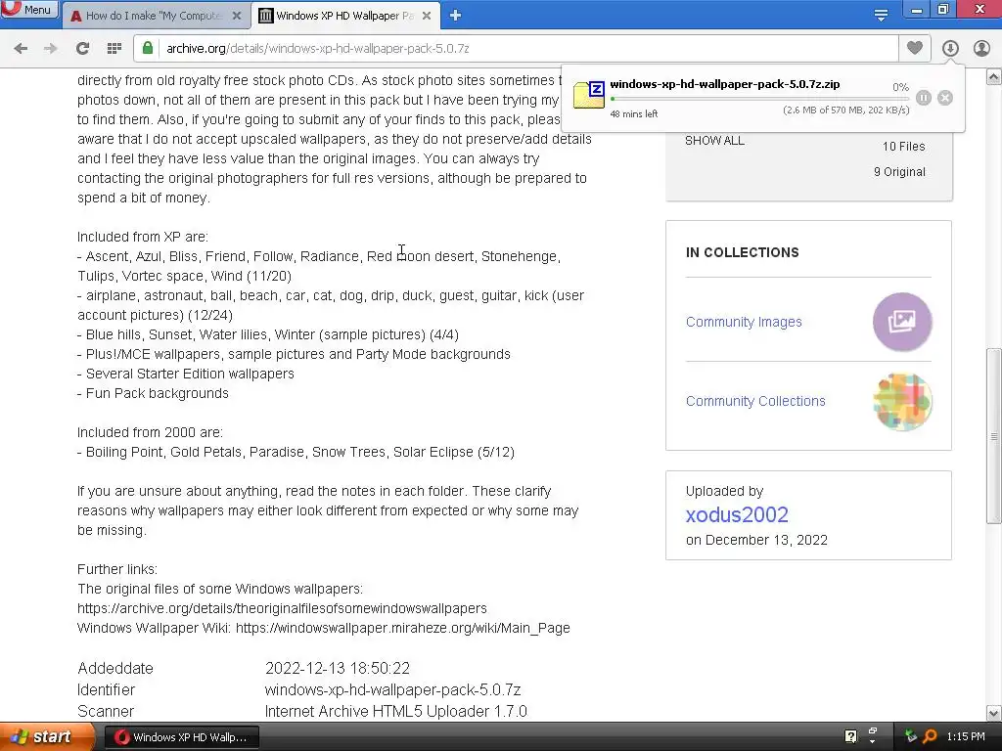Click the windows-xp-hd-wallpaper-pack-5.0.7z.zip filename

pos(725,84)
